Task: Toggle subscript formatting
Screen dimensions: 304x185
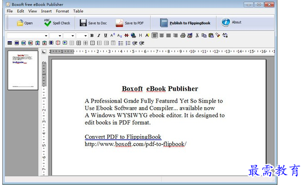Action: 119,35
